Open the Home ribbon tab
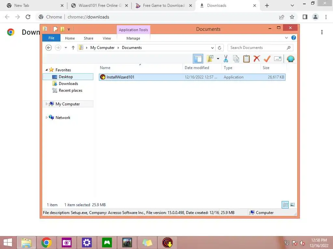The width and height of the screenshot is (333, 249). [x=70, y=38]
